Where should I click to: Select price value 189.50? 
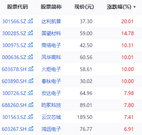[x=85, y=117]
